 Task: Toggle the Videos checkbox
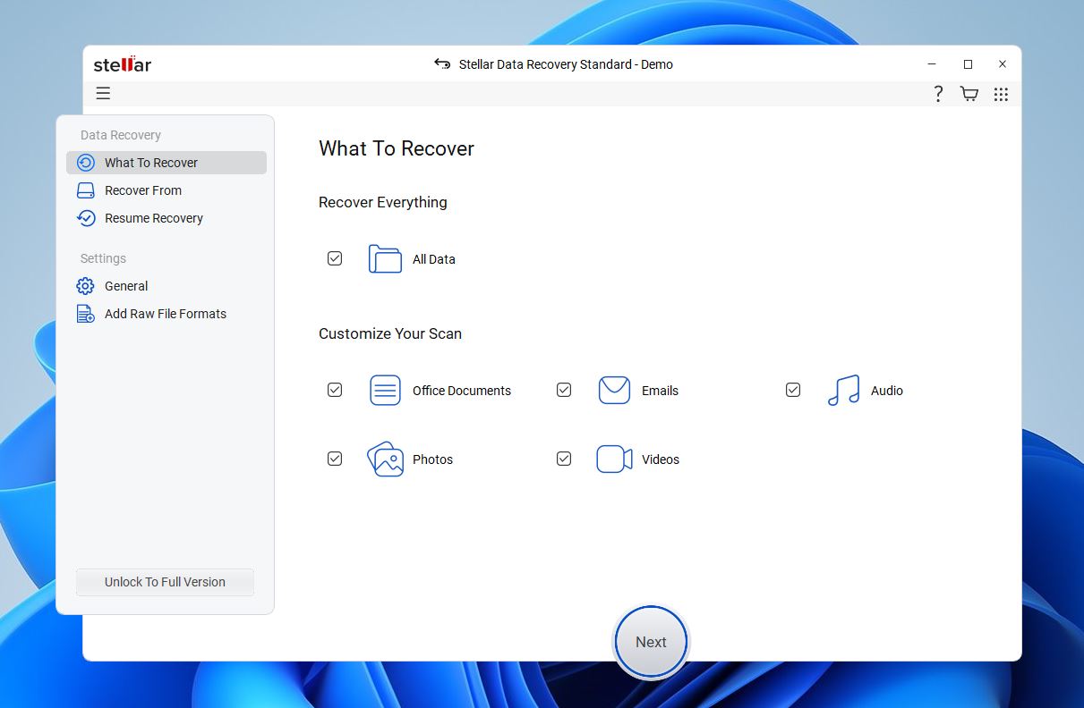point(564,459)
